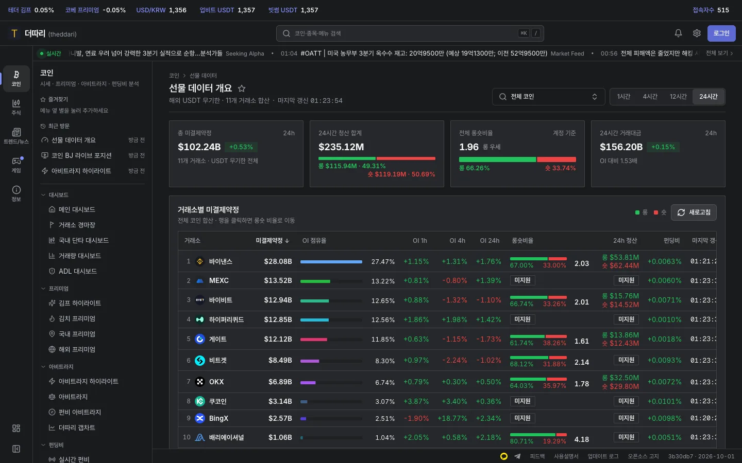Image resolution: width=742 pixels, height=463 pixels.
Task: Open the 게임 section in the left rail
Action: pos(16,165)
